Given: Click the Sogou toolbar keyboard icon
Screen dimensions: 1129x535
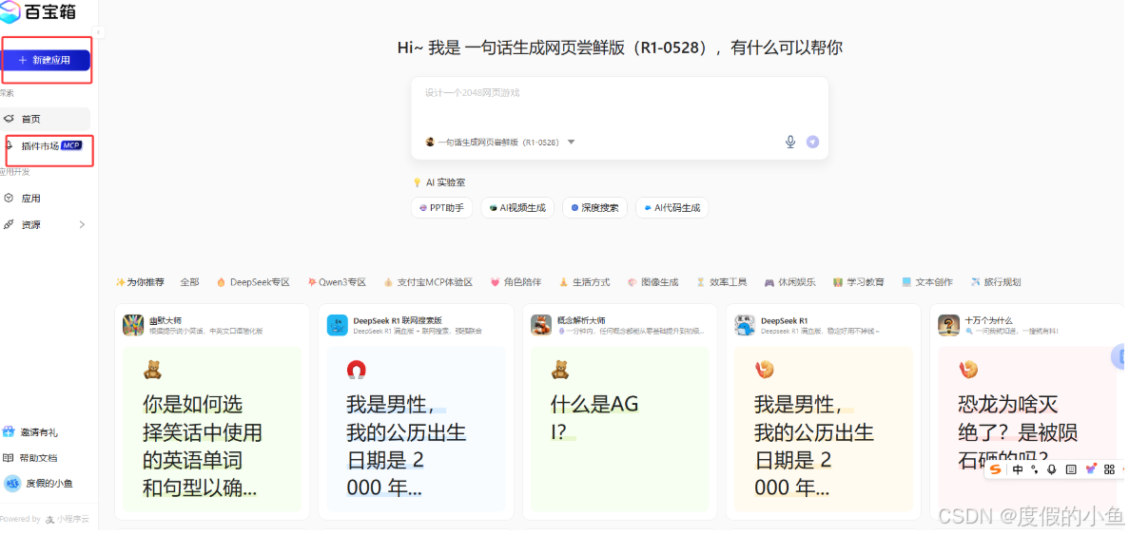Looking at the screenshot, I should tap(1071, 469).
